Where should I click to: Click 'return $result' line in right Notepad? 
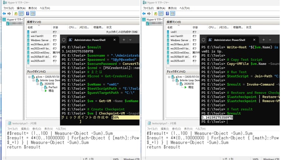tap(163, 147)
